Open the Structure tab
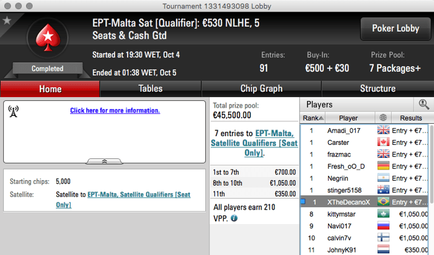Viewport: 434px width, 255px height. pos(378,89)
